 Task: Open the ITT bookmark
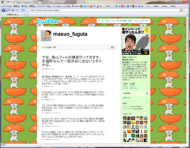(x=93, y=6)
